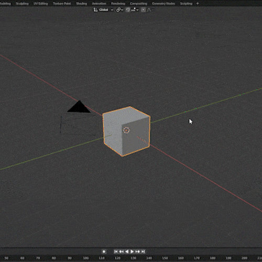Play the animation forward
The height and width of the screenshot is (262, 262).
[132, 252]
